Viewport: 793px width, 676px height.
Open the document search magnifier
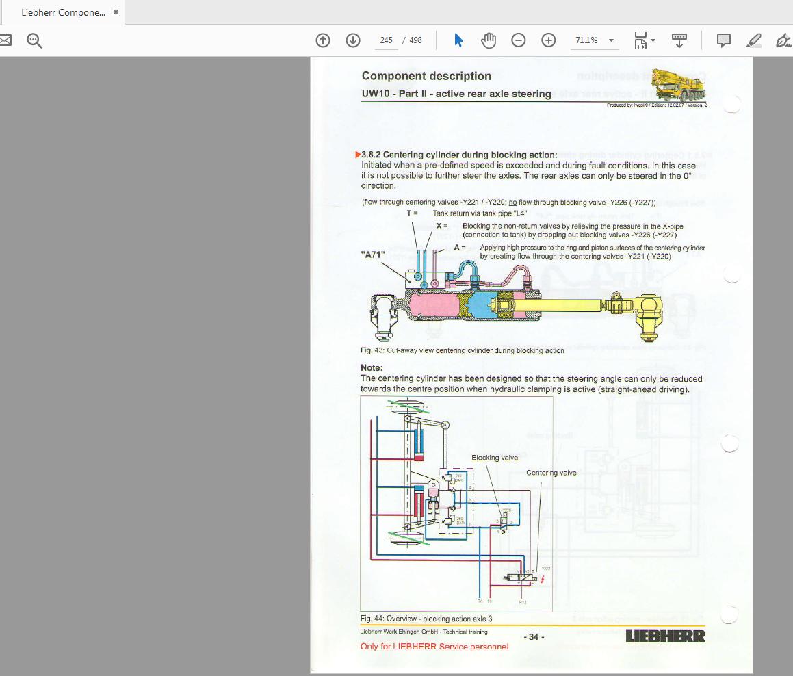pos(34,40)
